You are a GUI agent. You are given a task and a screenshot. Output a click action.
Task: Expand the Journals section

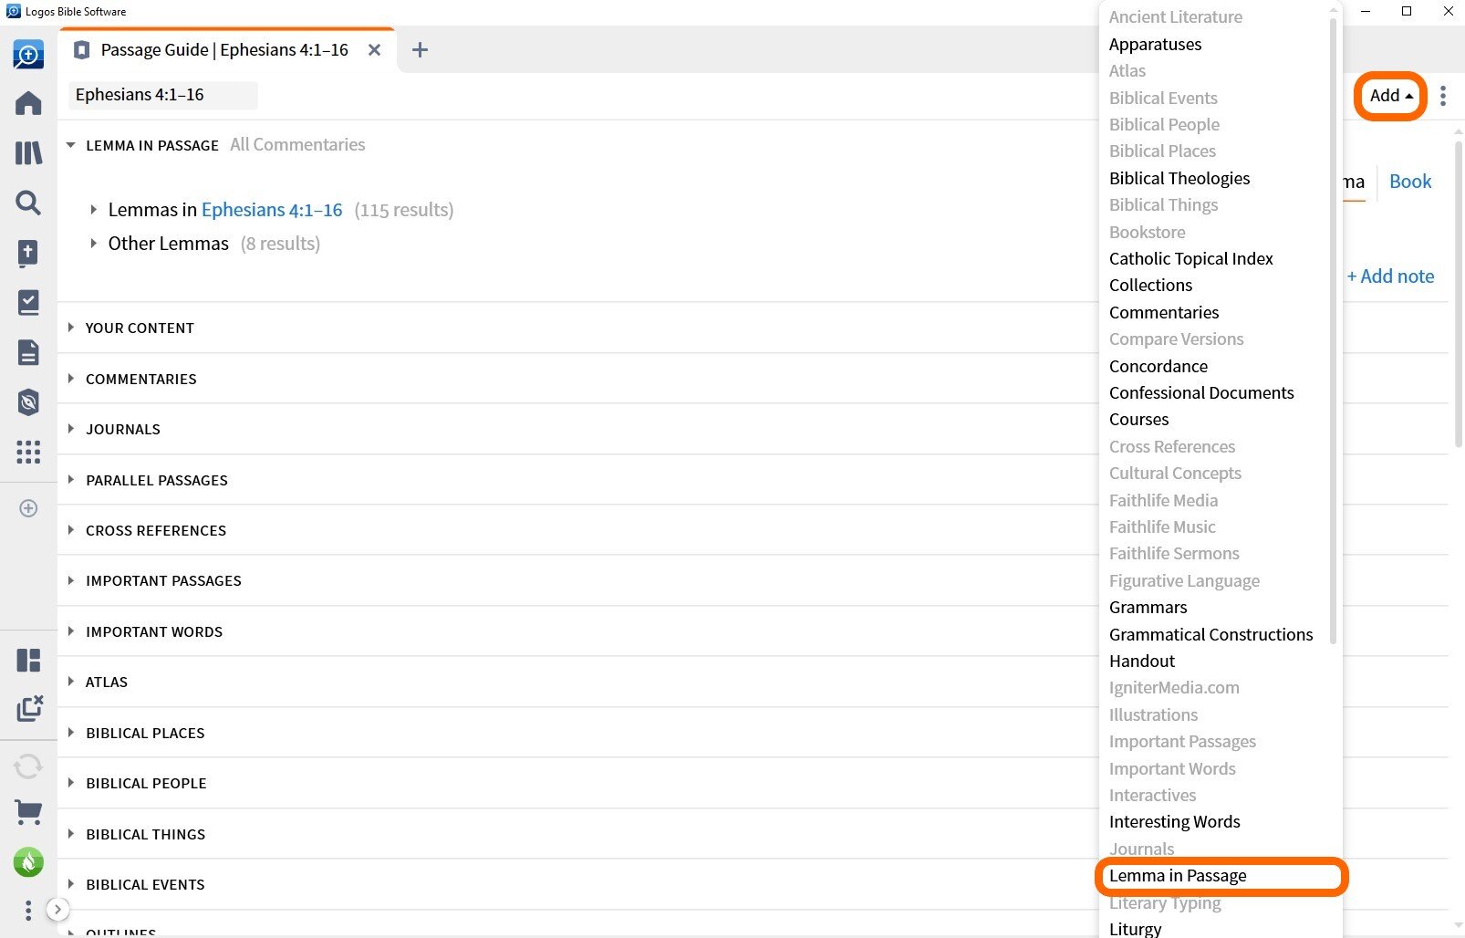point(71,429)
